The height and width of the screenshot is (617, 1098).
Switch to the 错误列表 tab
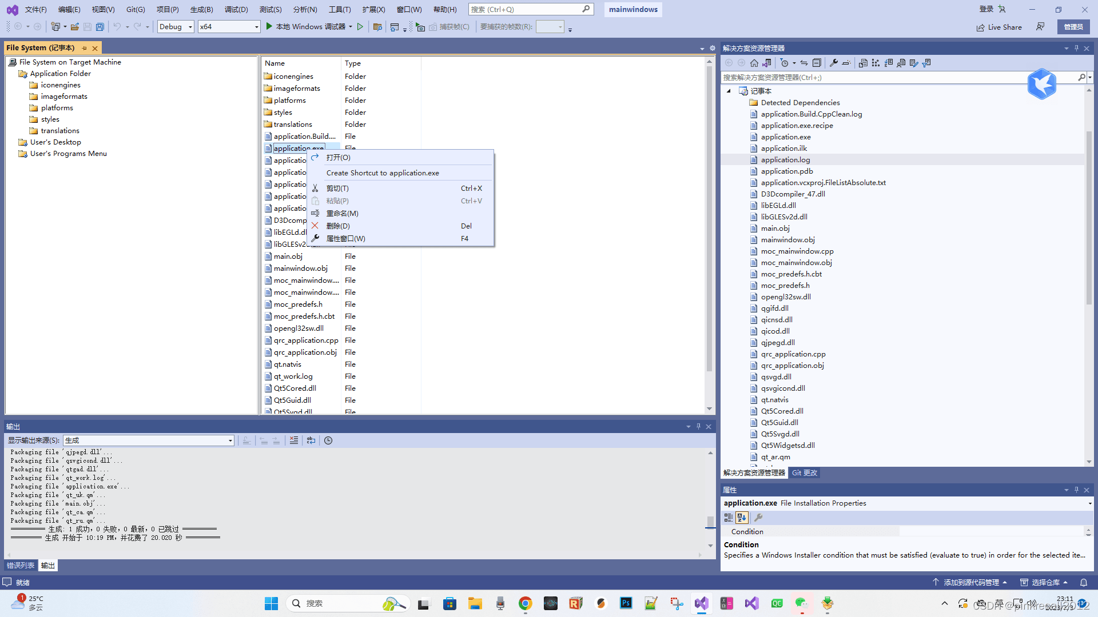coord(21,566)
